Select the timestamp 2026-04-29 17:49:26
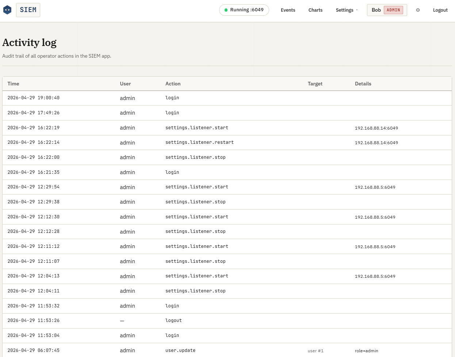This screenshot has width=455, height=357. (34, 113)
